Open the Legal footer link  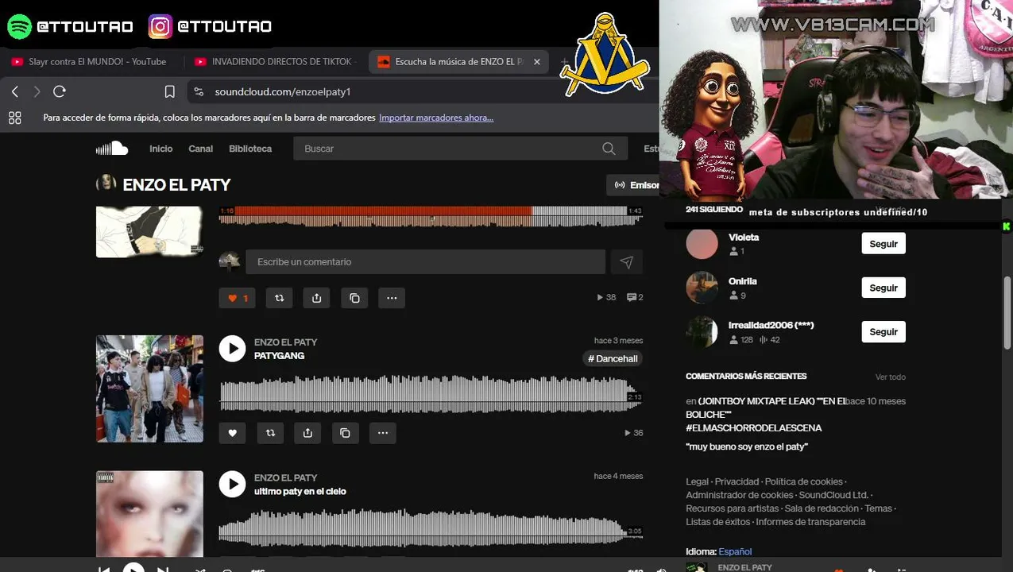(697, 481)
